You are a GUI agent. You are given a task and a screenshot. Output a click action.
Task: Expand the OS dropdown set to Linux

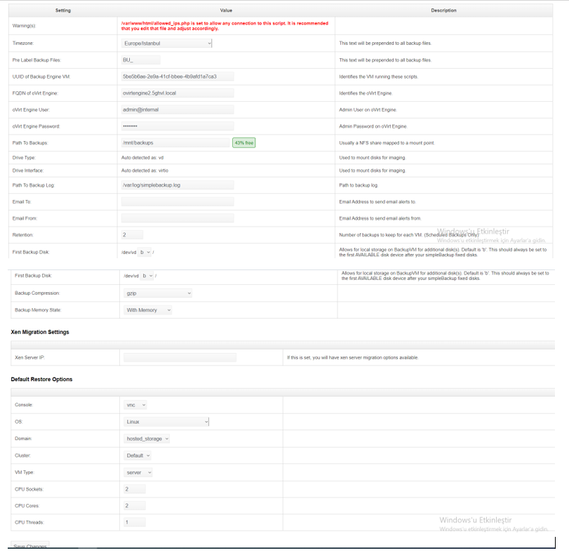pos(166,422)
